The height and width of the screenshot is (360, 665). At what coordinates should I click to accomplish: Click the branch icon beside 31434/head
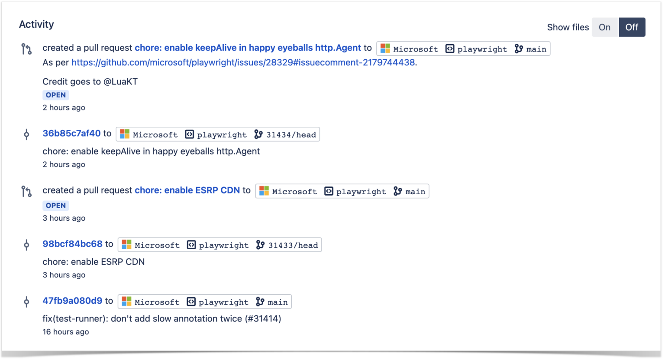258,135
